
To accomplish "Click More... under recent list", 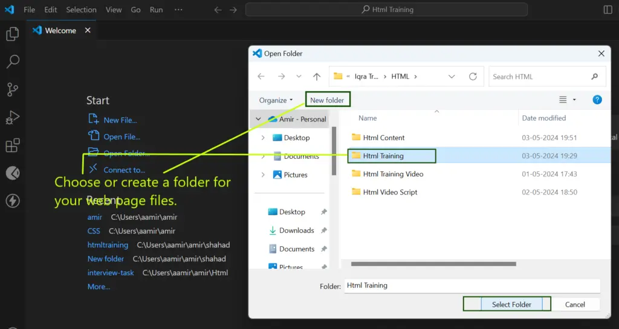I will click(99, 287).
